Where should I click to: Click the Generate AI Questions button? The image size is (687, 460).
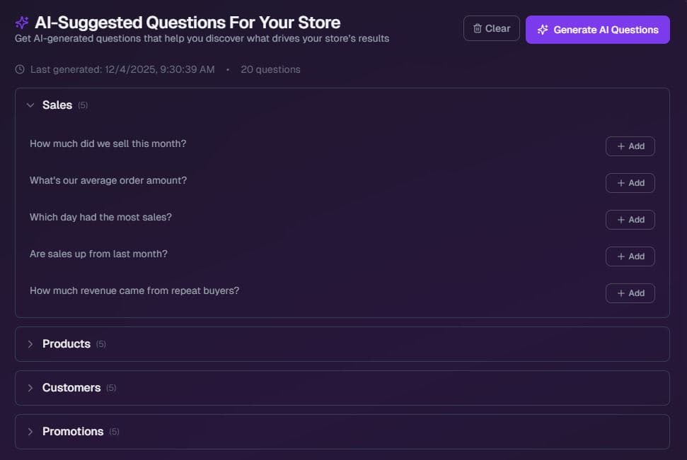pyautogui.click(x=597, y=30)
